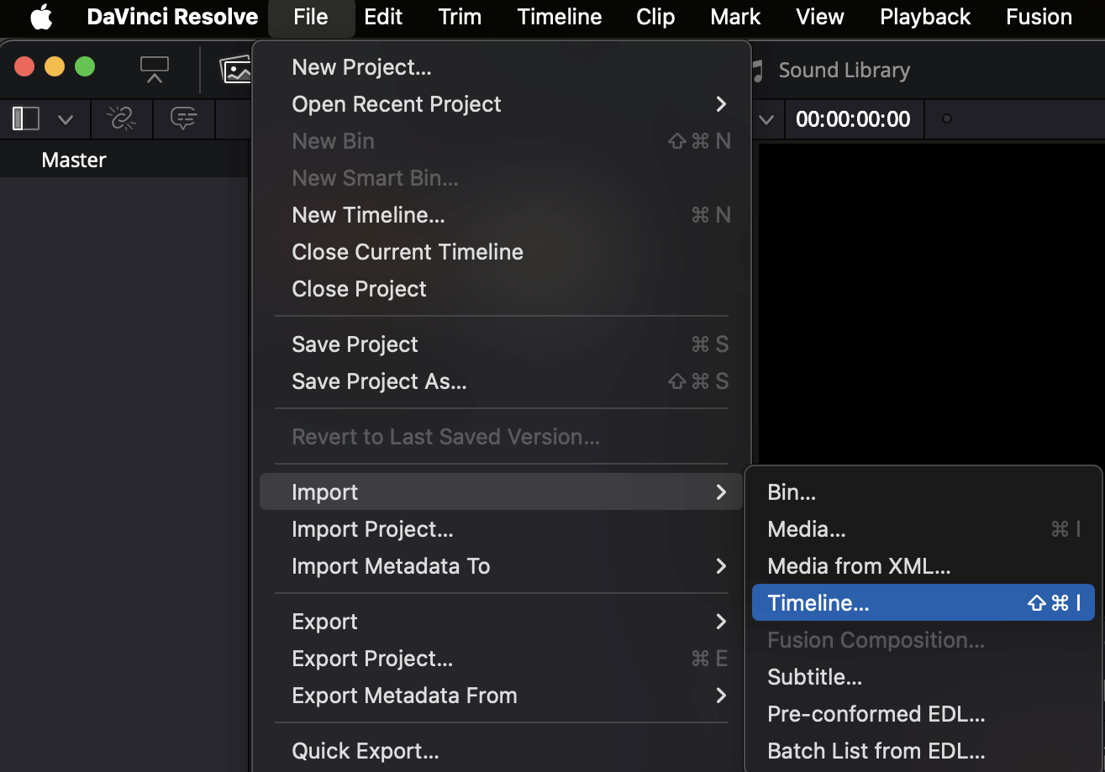Choose New Timeline... from the File menu
This screenshot has height=772, width=1105.
tap(501, 215)
